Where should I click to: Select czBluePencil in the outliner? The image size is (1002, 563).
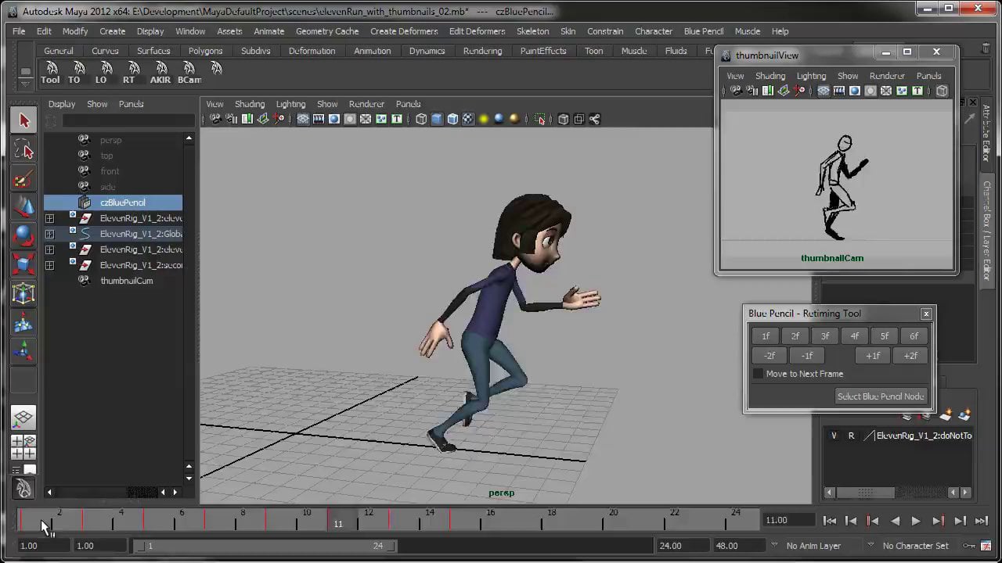122,203
